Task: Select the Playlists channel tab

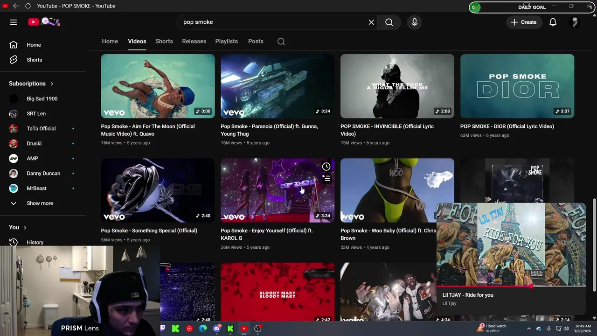Action: click(x=227, y=41)
